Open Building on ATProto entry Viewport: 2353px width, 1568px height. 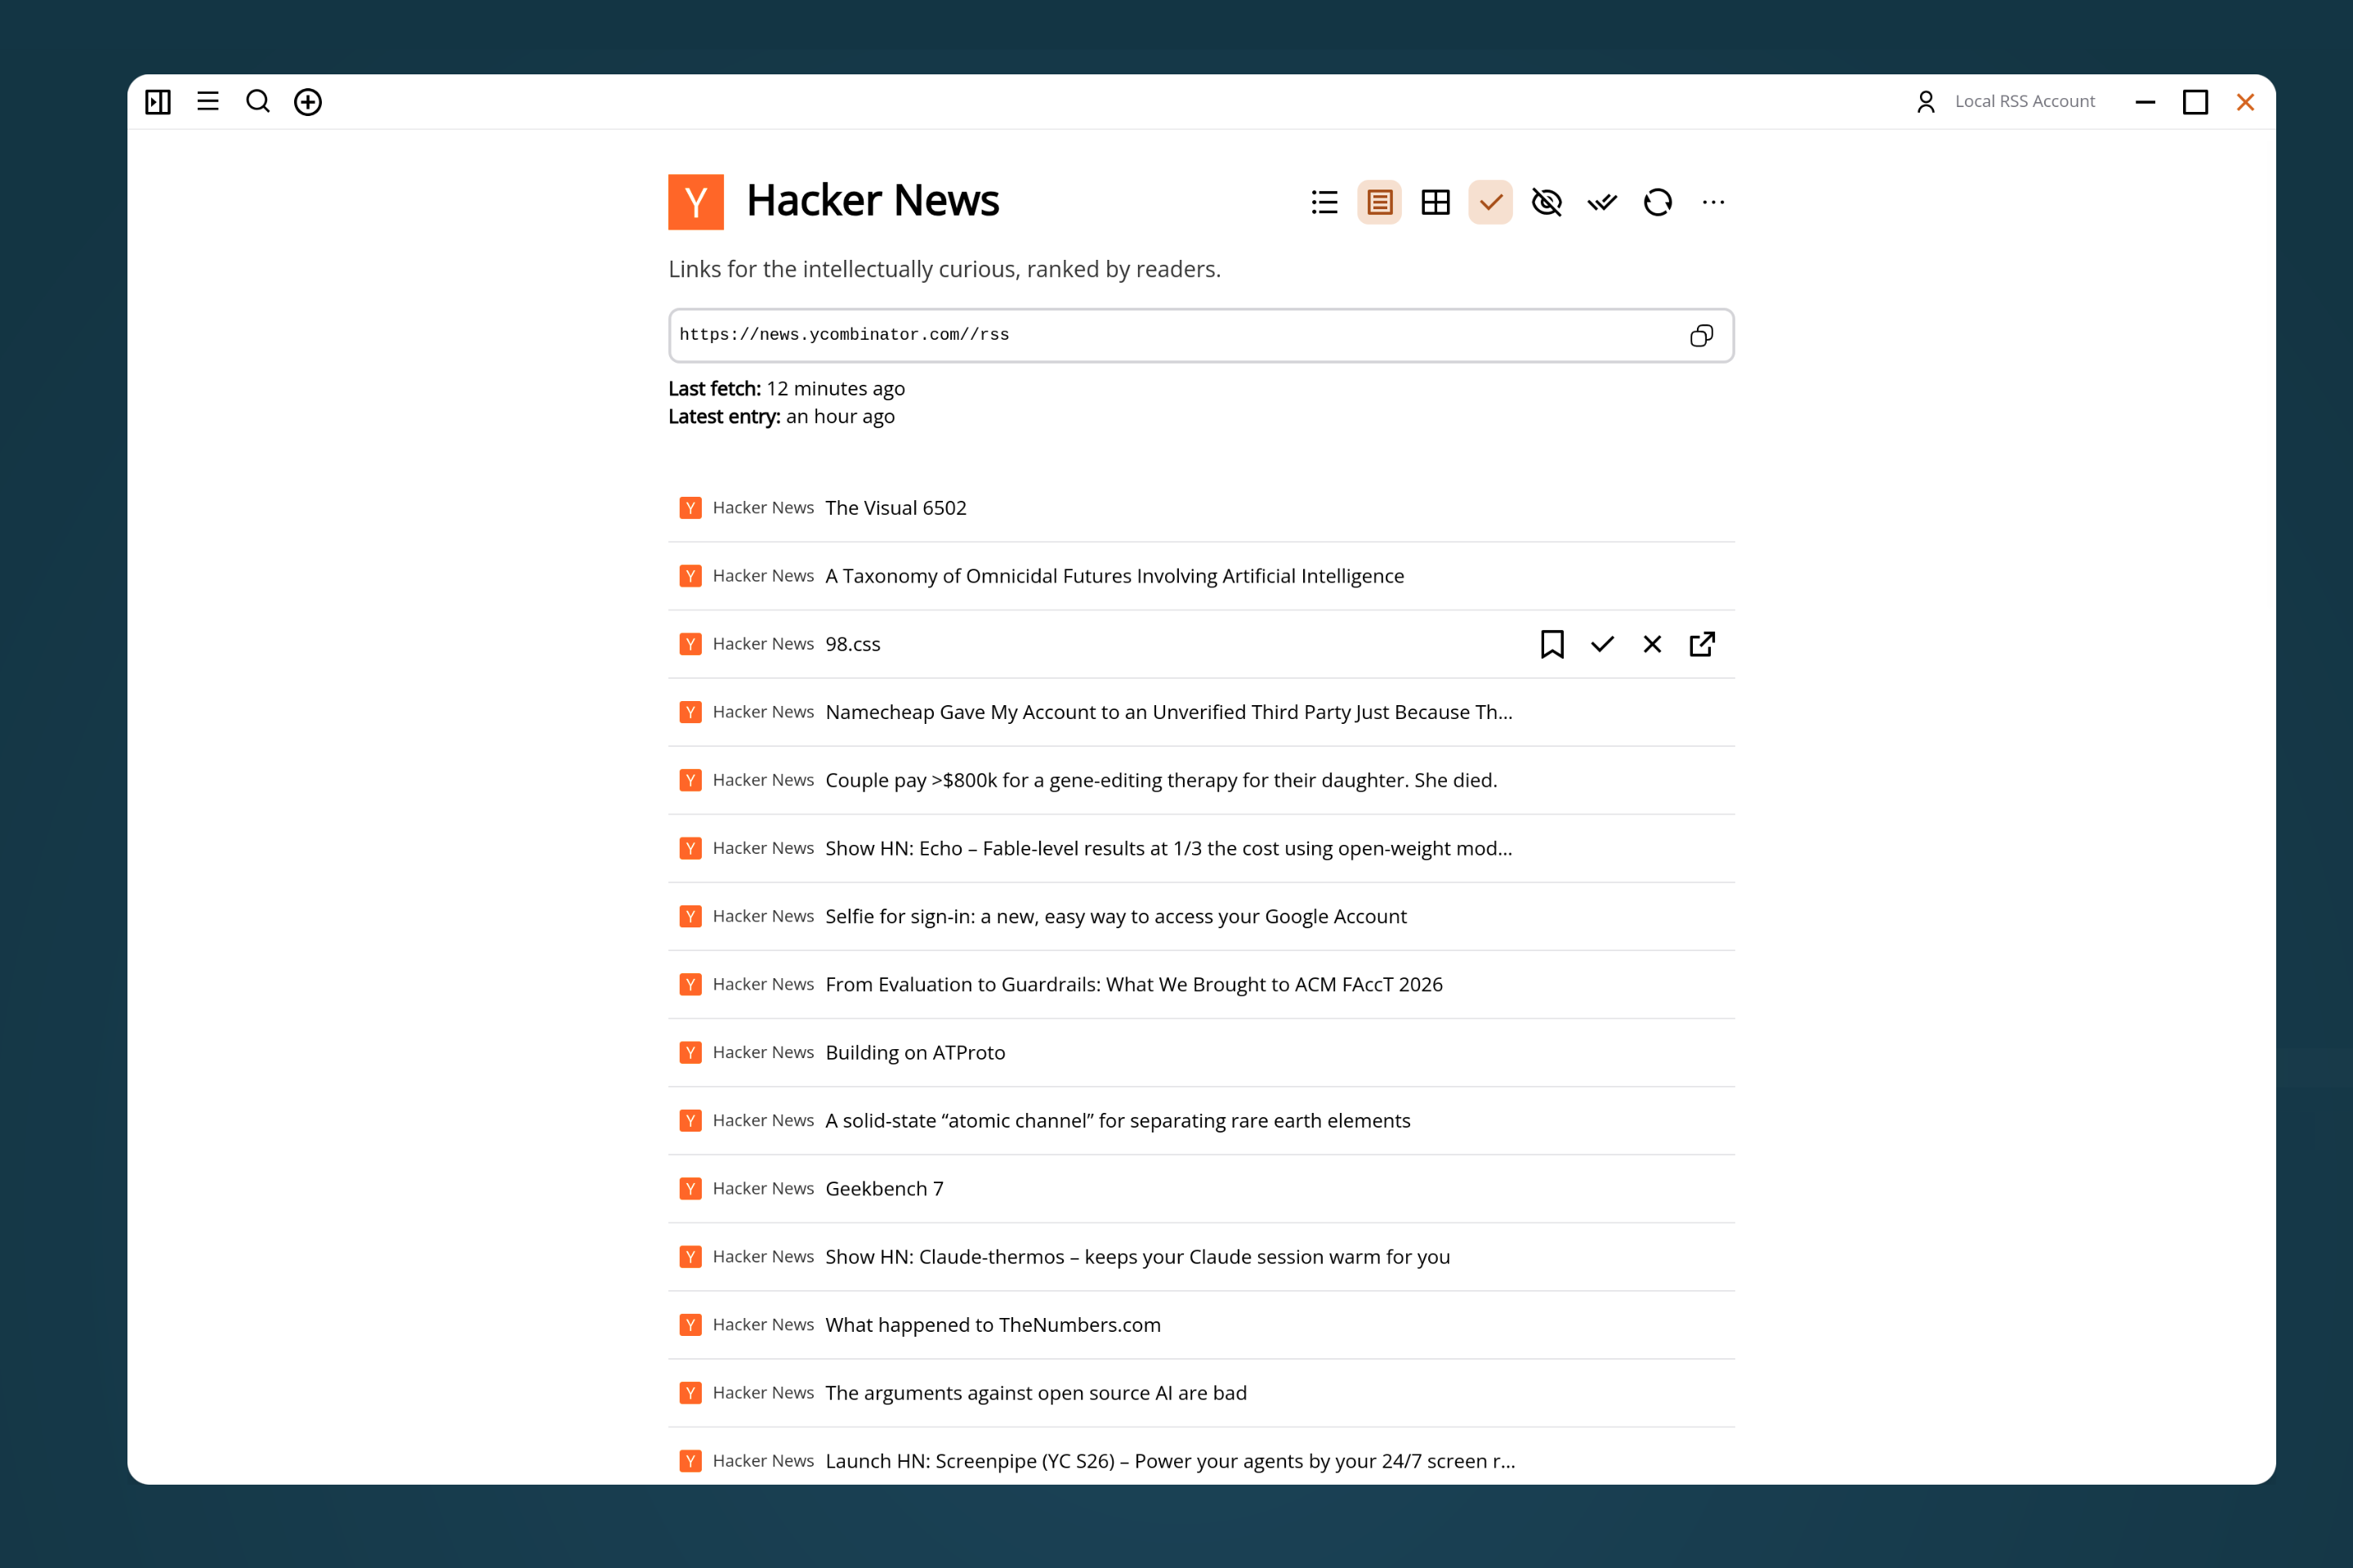tap(1201, 1052)
